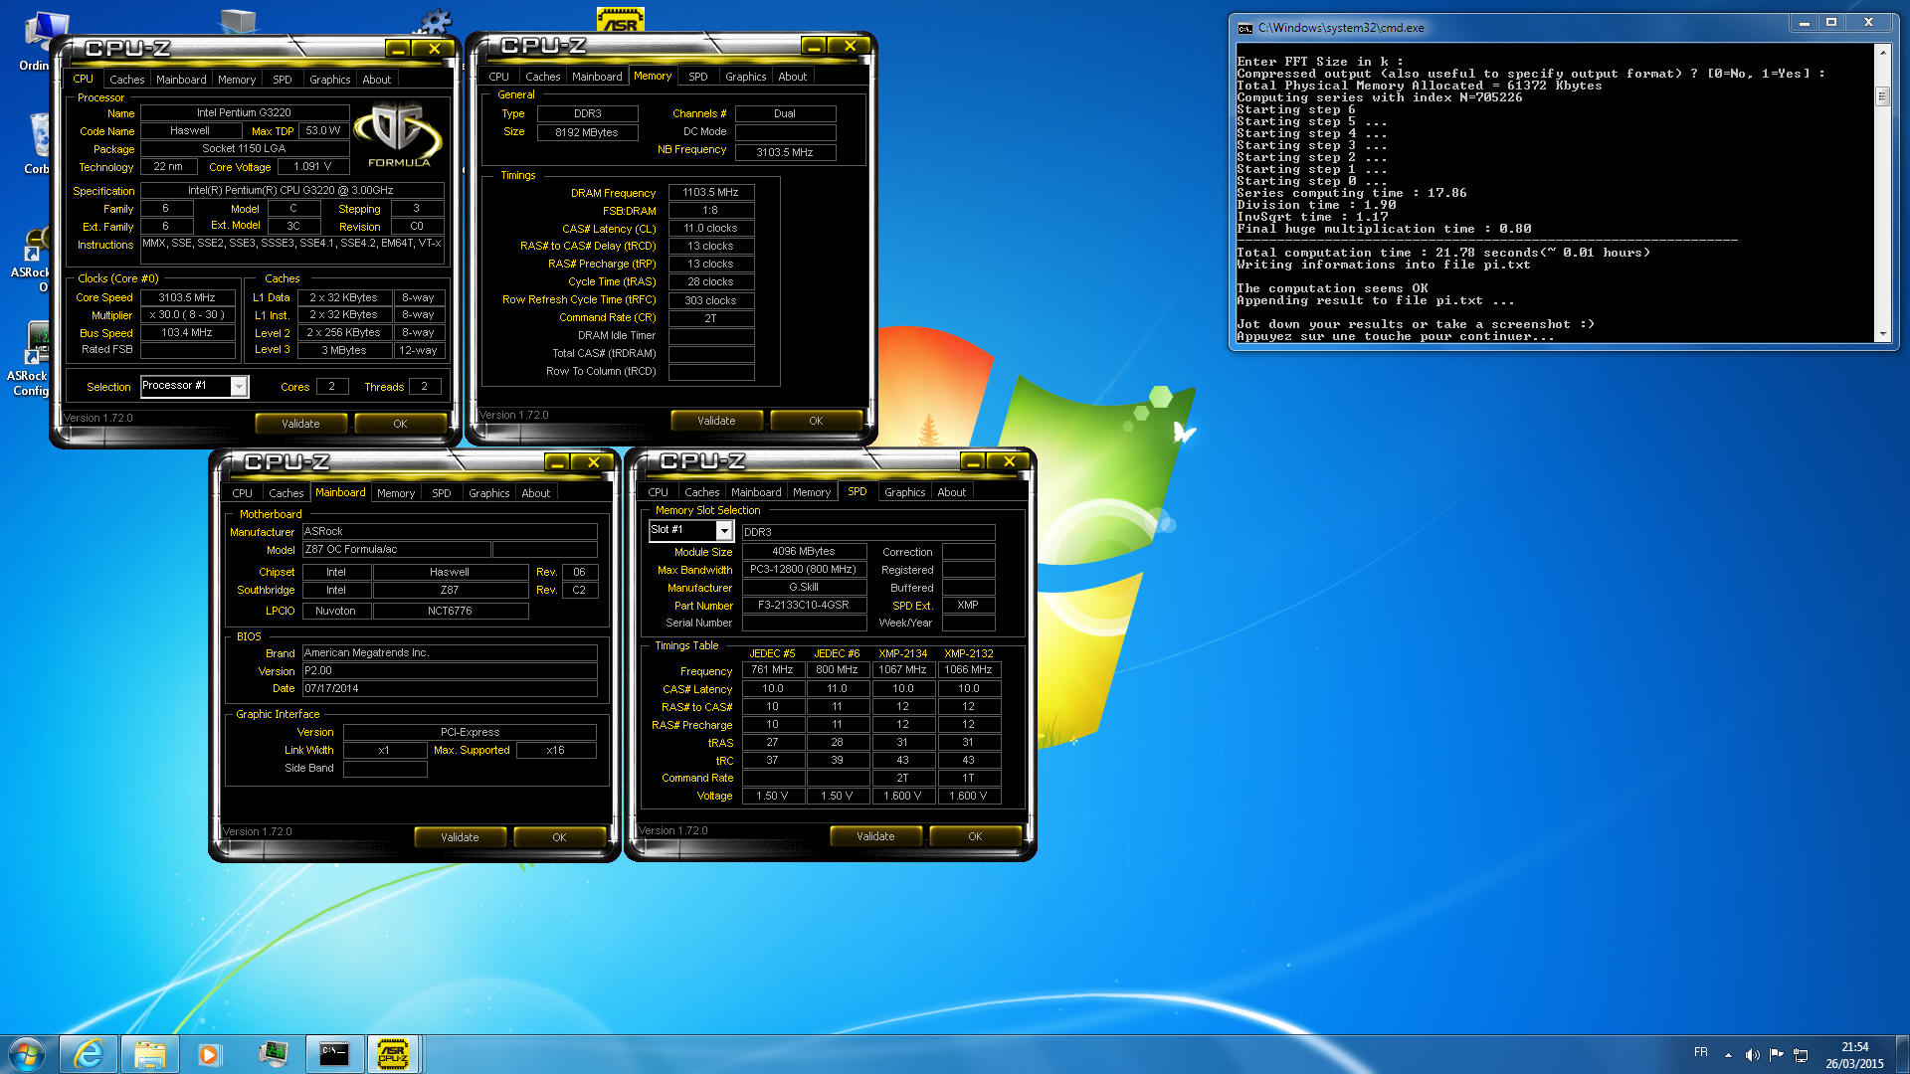Click the Intel Pentium G3220 name field
1910x1074 pixels.
(244, 113)
